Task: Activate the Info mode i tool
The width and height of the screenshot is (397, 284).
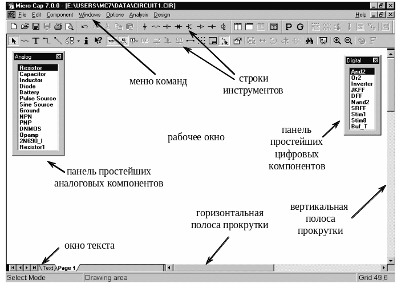Action: tap(86, 40)
